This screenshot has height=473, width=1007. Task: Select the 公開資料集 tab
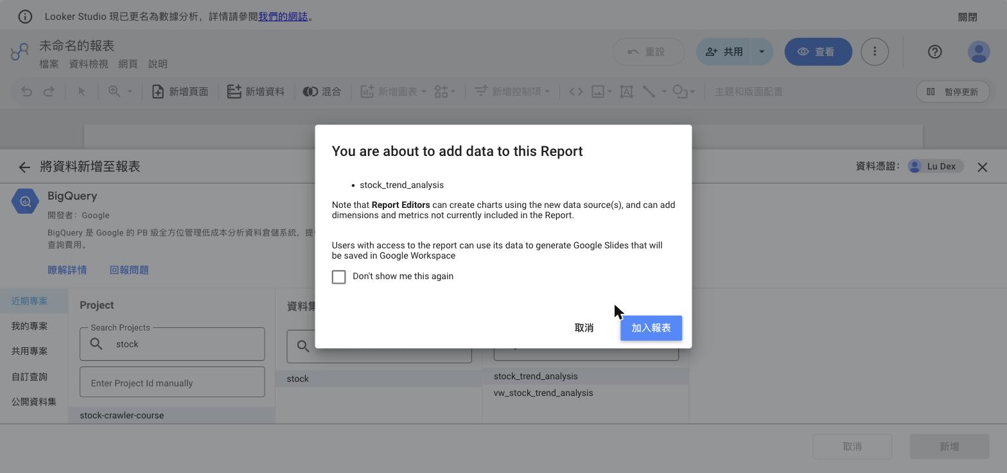(34, 402)
